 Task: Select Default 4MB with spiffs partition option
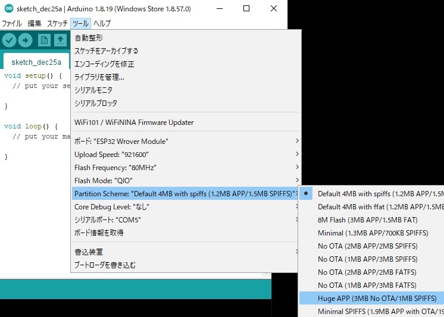click(371, 194)
